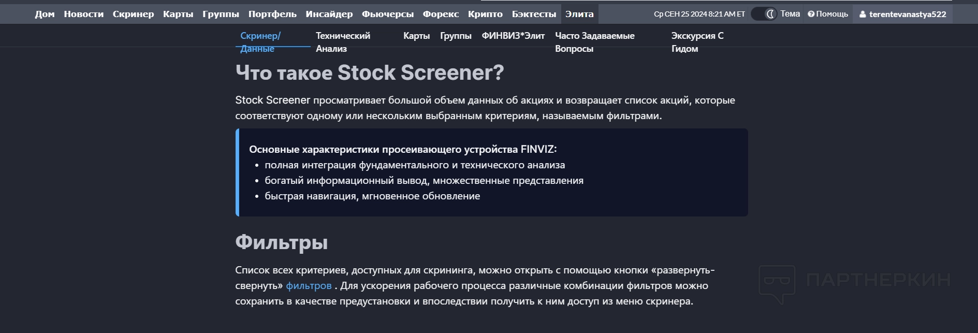Select the Элита menu item
Image resolution: width=978 pixels, height=333 pixels.
[579, 14]
